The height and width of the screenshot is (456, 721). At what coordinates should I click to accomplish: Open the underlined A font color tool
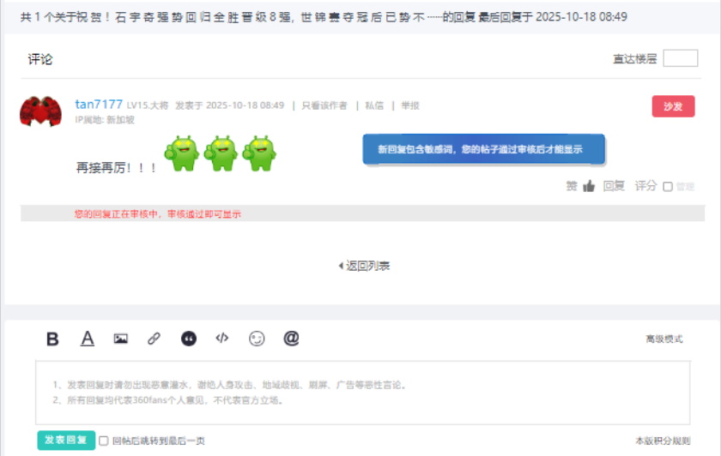87,339
